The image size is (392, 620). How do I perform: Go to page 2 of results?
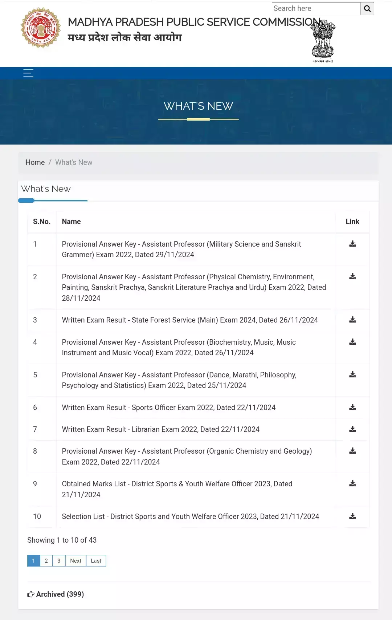click(x=46, y=561)
